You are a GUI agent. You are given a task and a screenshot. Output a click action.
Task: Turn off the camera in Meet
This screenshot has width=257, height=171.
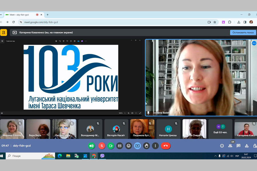pyautogui.click(x=111, y=146)
